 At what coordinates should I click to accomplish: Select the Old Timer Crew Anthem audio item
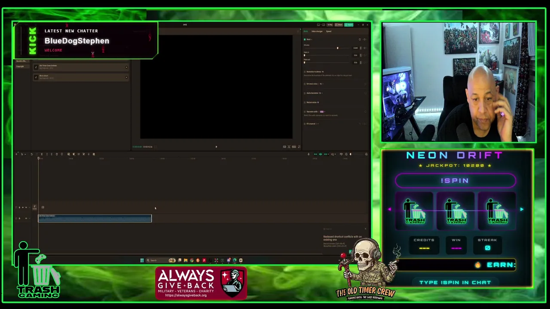tap(81, 67)
